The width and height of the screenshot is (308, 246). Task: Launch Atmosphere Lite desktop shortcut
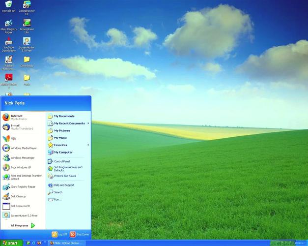point(27,23)
